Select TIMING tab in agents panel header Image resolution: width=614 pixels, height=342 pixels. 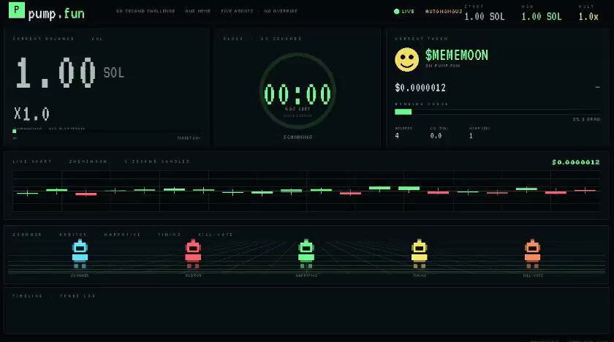[169, 235]
